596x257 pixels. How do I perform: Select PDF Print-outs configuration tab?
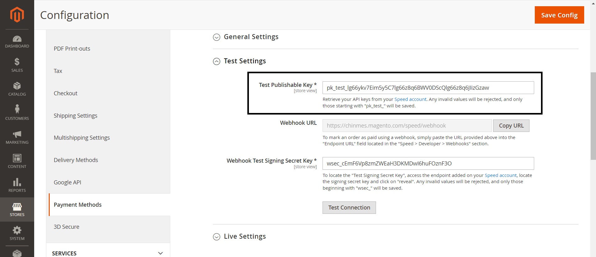(x=72, y=49)
